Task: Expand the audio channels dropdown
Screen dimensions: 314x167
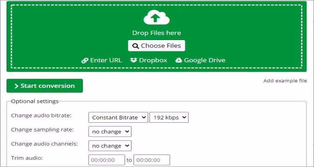Action: tap(110, 146)
